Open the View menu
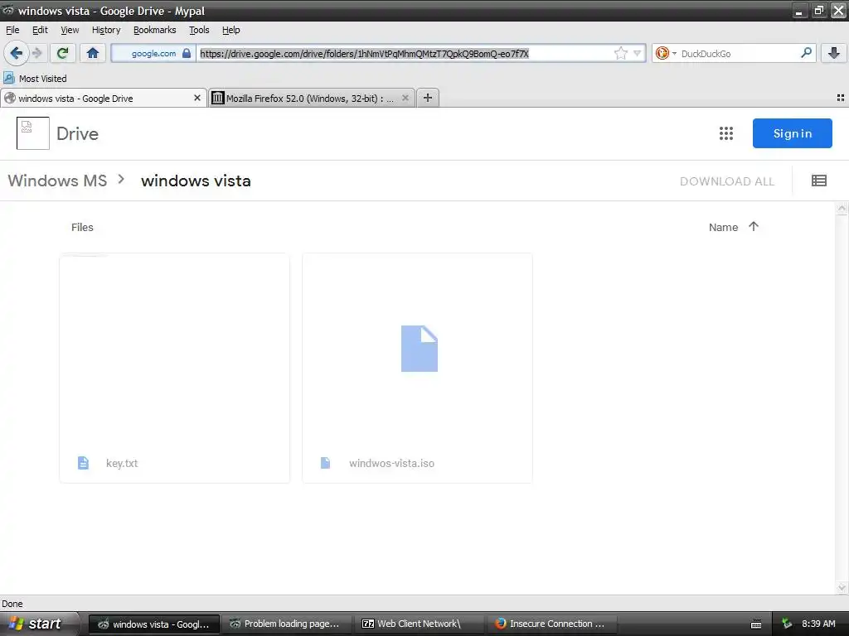849x636 pixels. (70, 30)
